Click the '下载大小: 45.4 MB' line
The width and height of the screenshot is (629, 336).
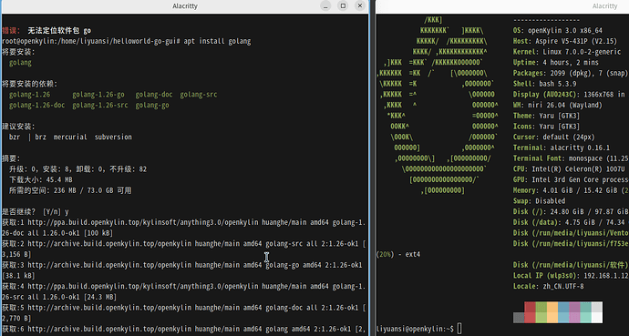[40, 179]
